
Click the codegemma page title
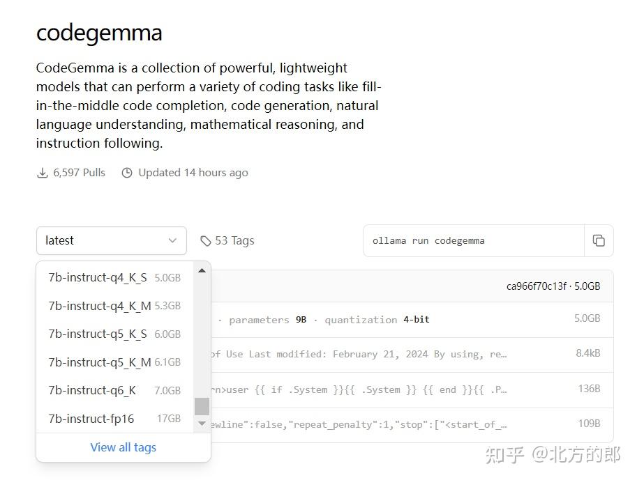point(98,32)
